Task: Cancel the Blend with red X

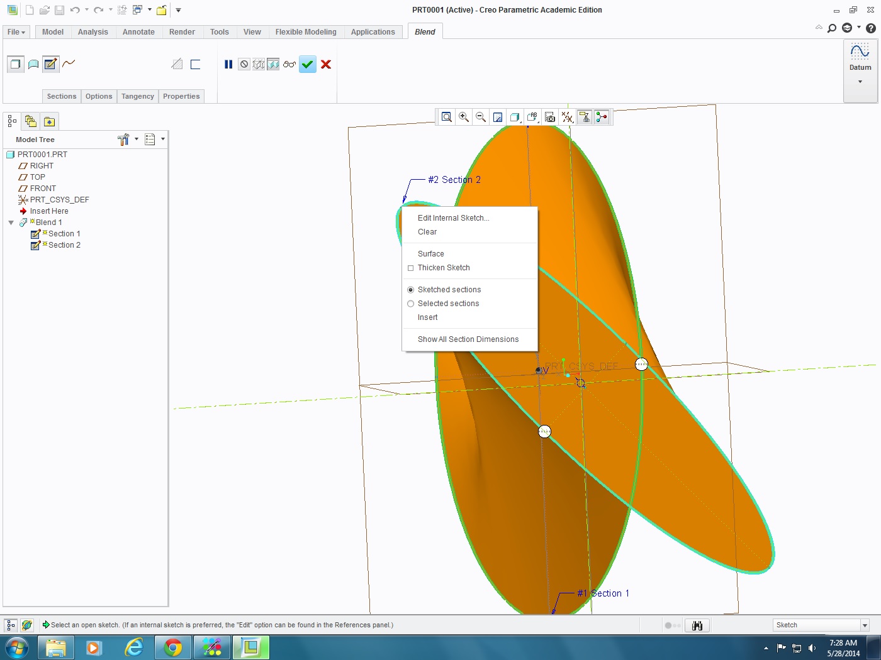Action: [x=326, y=64]
